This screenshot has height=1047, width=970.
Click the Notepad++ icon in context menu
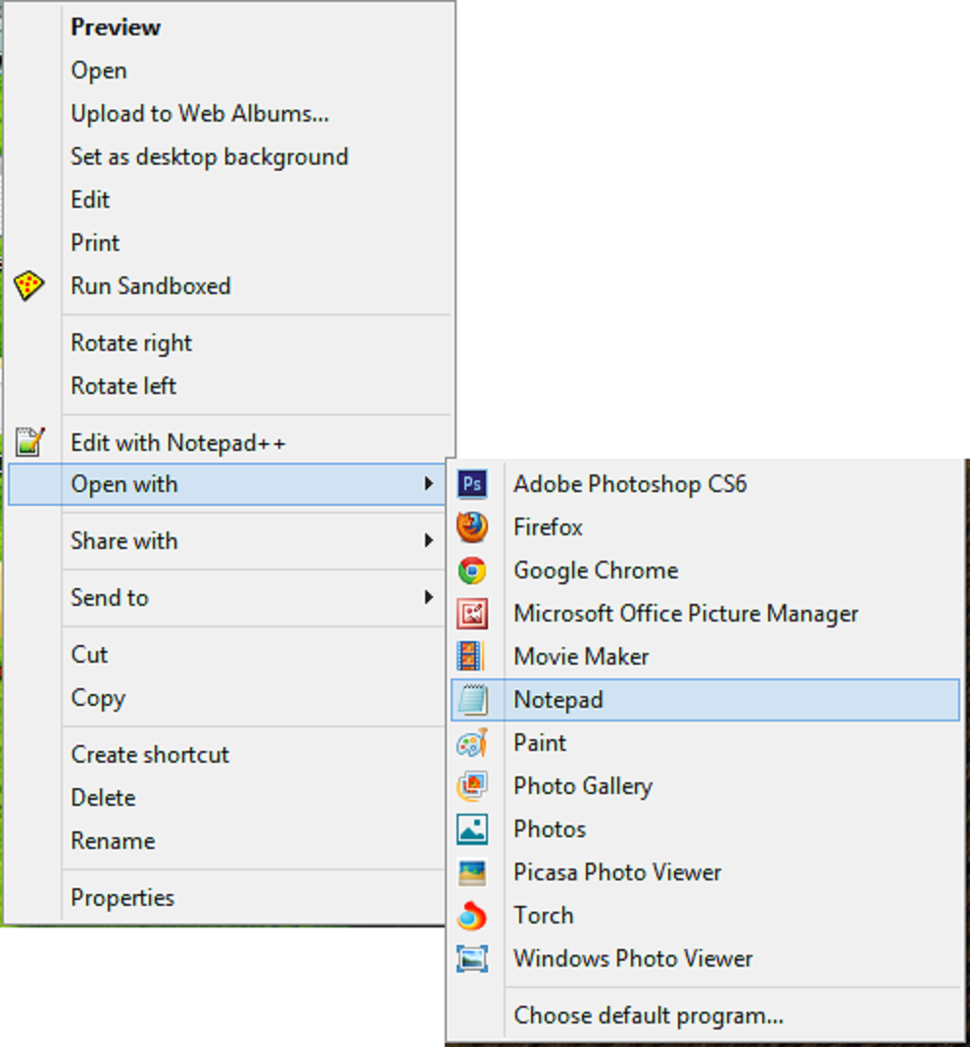click(x=30, y=442)
